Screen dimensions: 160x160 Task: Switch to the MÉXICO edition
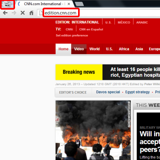pyautogui.click(x=124, y=22)
